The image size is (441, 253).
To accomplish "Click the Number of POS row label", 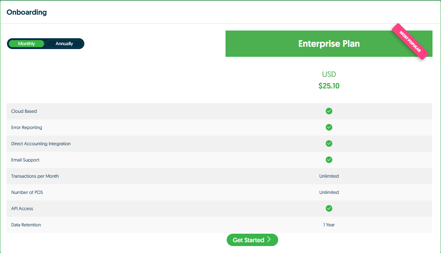I will click(x=27, y=192).
